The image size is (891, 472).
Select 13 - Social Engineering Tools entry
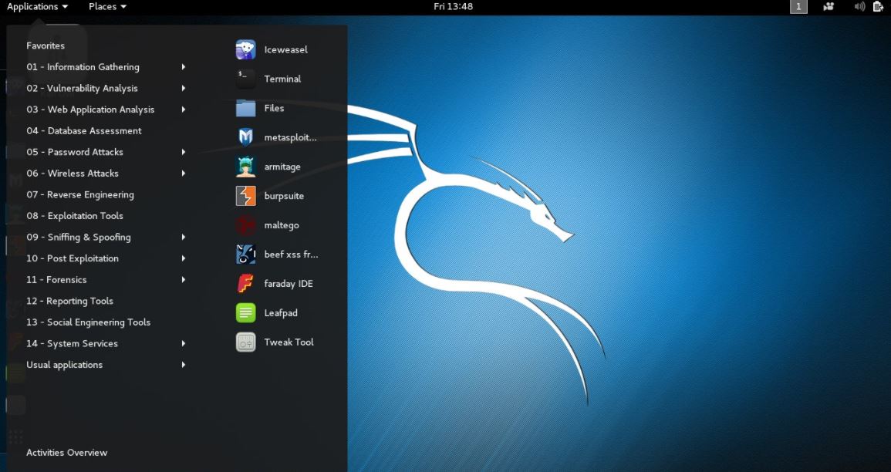(88, 322)
